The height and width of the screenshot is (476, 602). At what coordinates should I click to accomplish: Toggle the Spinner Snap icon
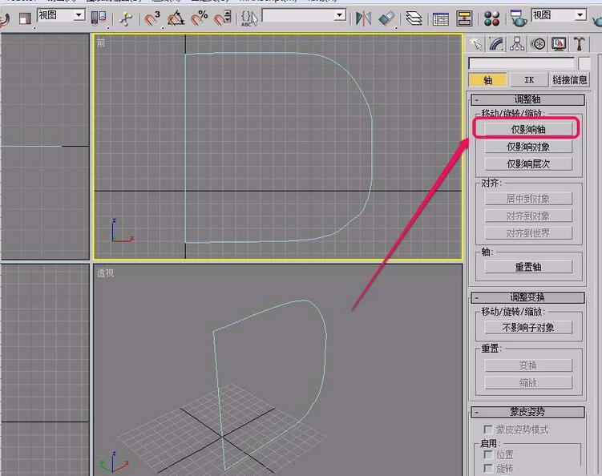tap(222, 18)
